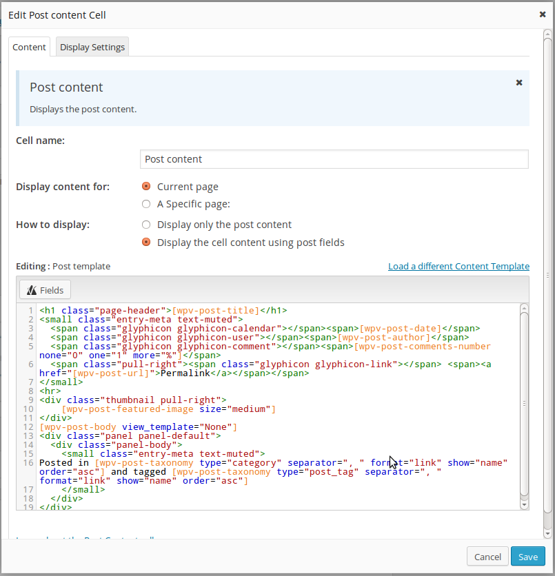Click the [wpv-post-body shortcode on line 12
Image resolution: width=555 pixels, height=576 pixels.
click(77, 427)
